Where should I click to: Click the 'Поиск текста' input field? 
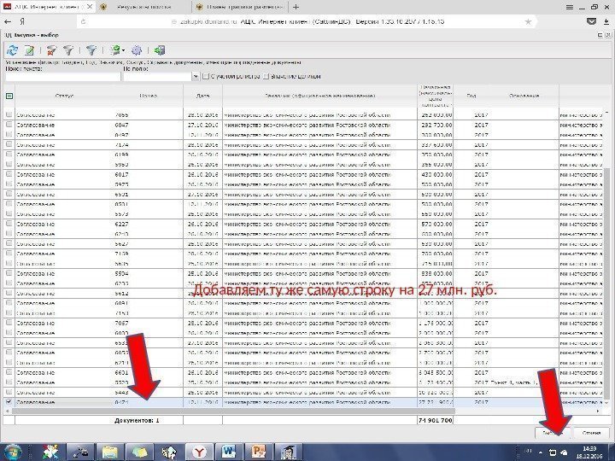(62, 77)
